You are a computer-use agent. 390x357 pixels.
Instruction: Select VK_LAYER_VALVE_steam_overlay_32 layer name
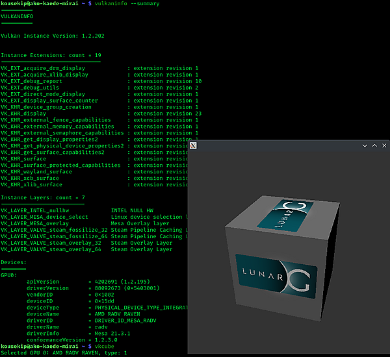pyautogui.click(x=51, y=243)
